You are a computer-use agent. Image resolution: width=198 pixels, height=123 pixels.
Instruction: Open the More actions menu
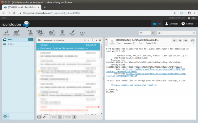tap(82, 33)
